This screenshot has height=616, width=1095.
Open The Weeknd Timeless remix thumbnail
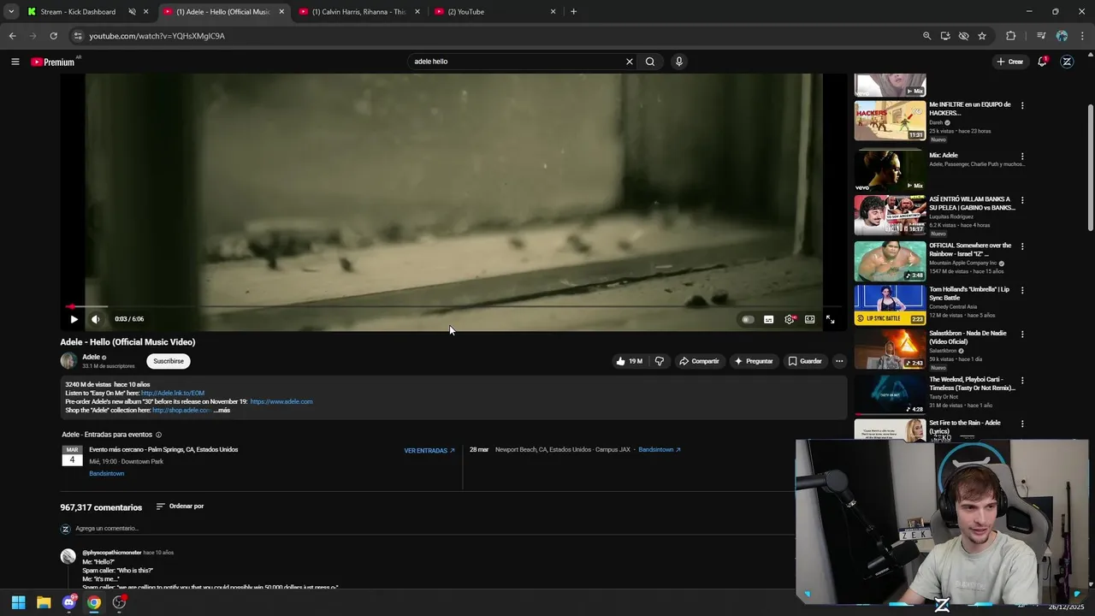tap(890, 394)
